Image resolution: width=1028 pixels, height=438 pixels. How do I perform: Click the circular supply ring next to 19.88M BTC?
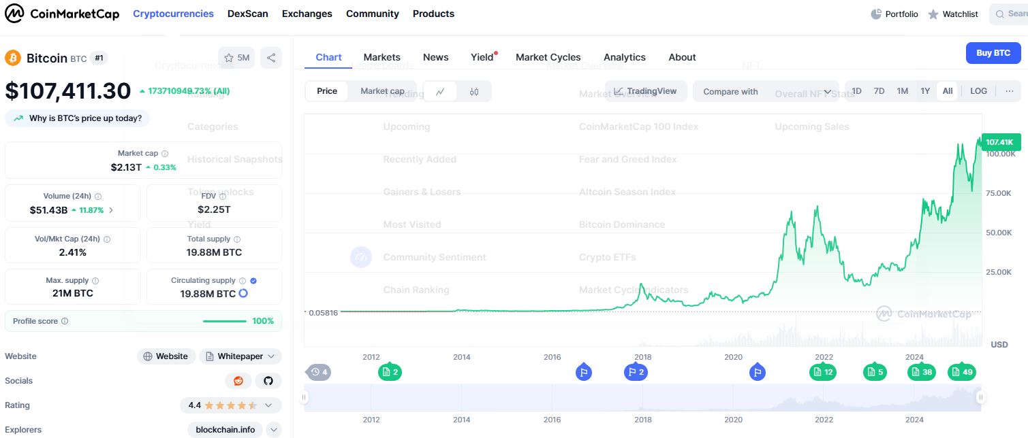(243, 294)
